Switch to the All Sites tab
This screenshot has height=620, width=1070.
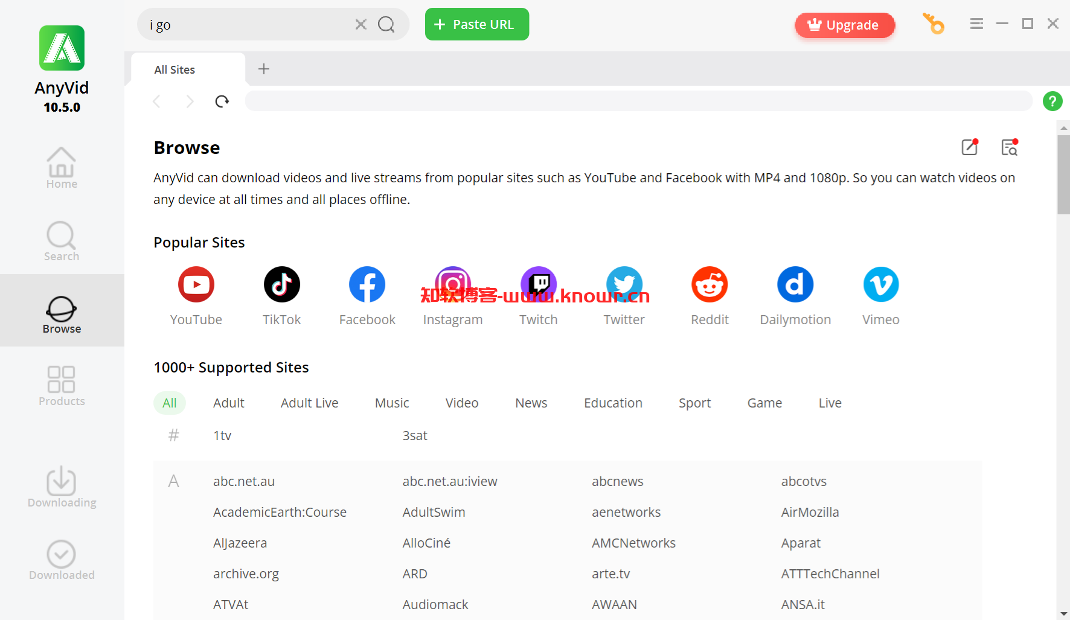pos(188,69)
